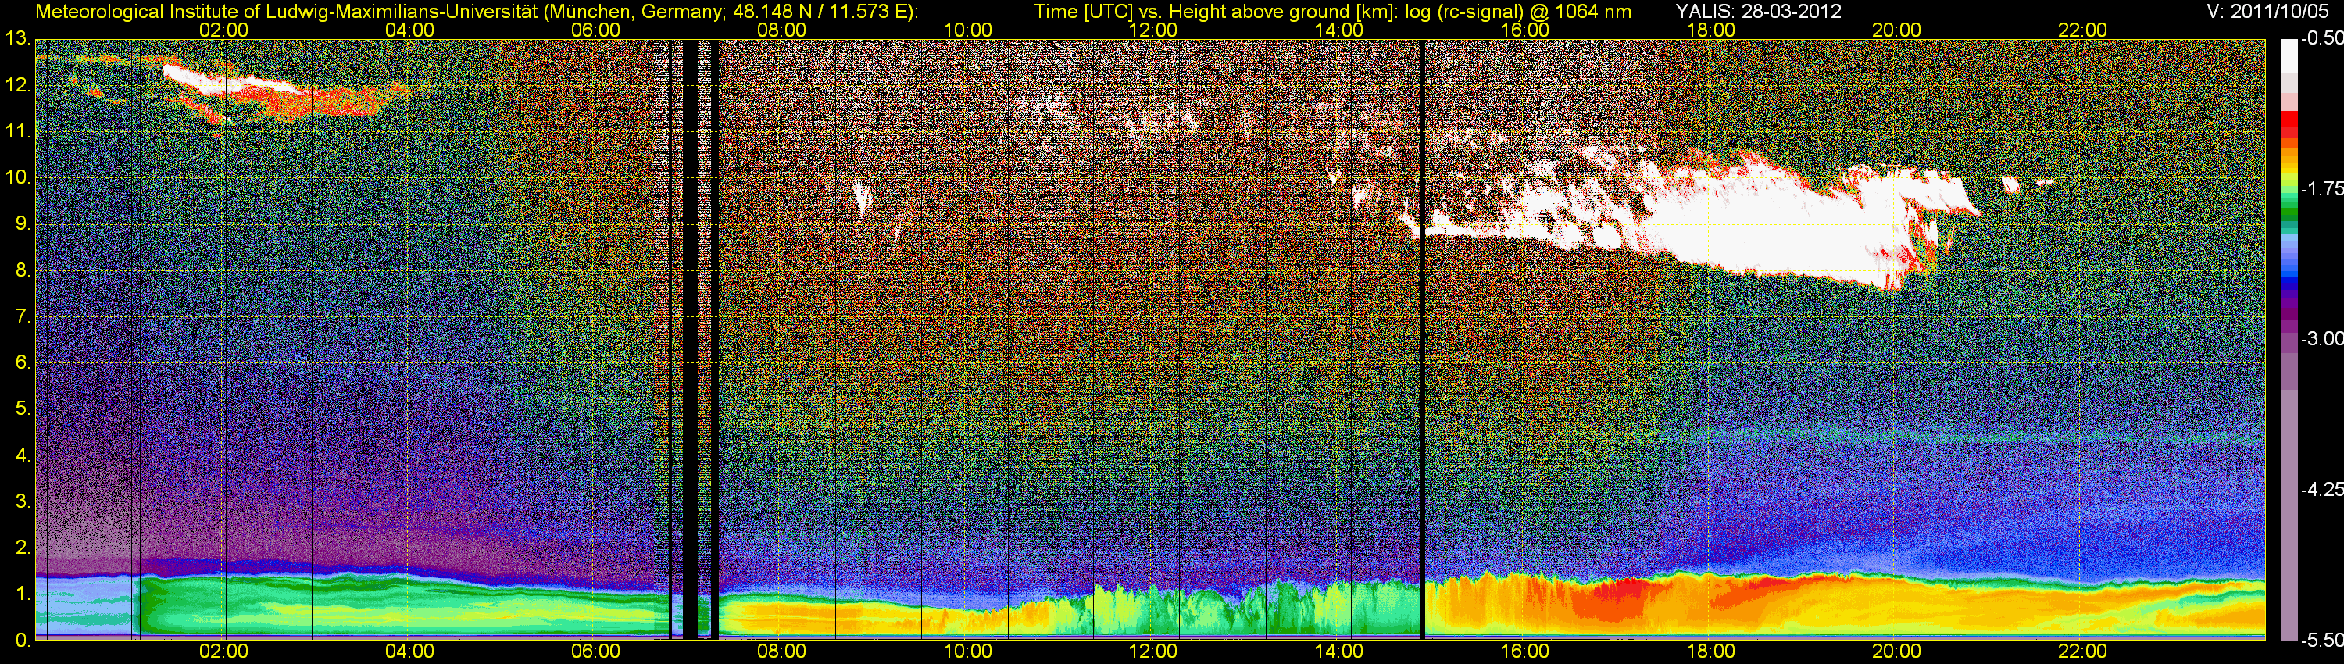The image size is (2344, 664).
Task: Click the color scale value "-3.00"
Action: click(x=2321, y=339)
